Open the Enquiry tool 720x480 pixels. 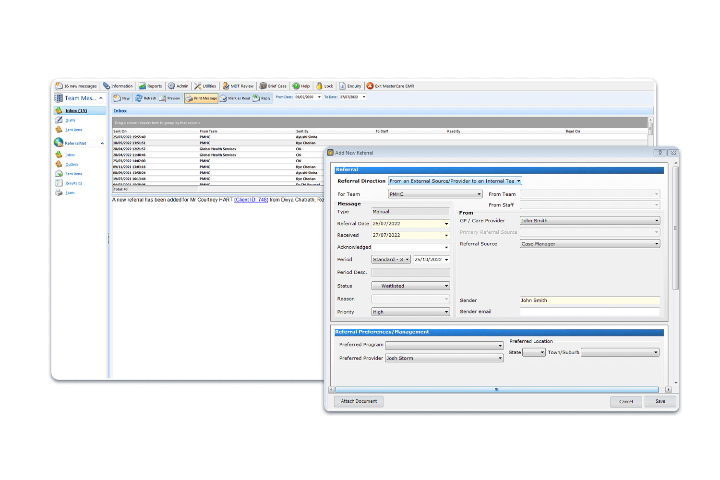pos(350,85)
